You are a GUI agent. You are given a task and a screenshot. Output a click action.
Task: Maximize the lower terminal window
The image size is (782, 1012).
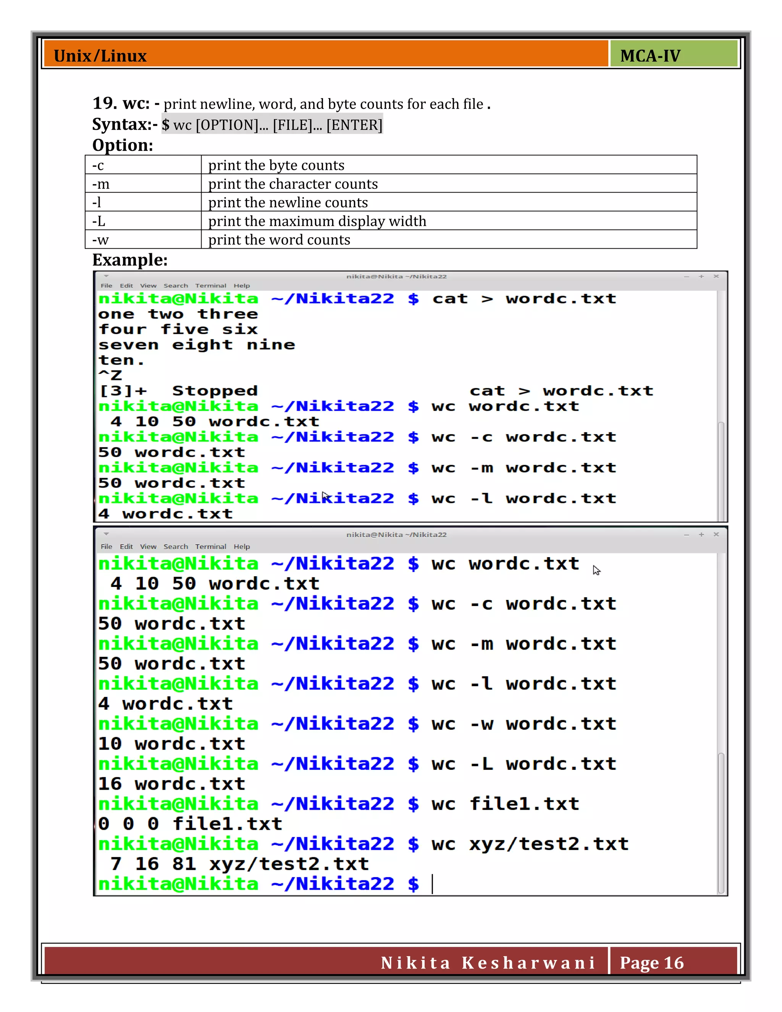[x=701, y=534]
